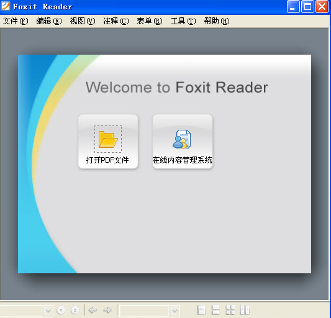Click the Foxit Reader title bar logo icon
Screen dimensions: 331x318
[5, 6]
